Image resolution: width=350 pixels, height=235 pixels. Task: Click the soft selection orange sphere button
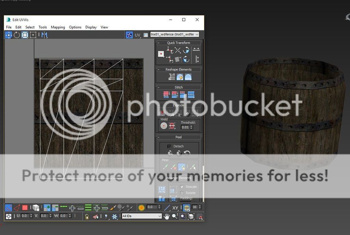pos(142,208)
